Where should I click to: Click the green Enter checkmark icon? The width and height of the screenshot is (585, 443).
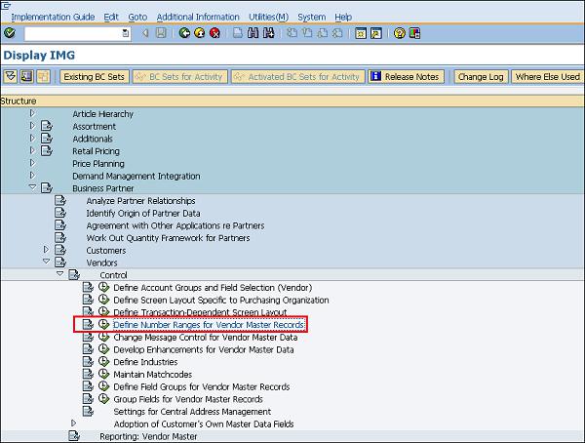click(9, 33)
